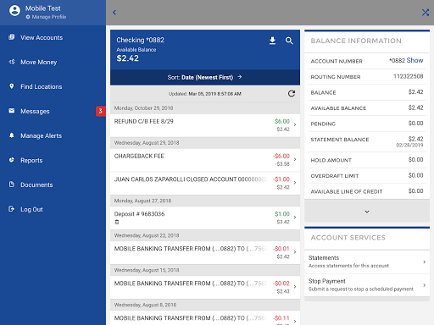Expand more balance information details

point(367,212)
